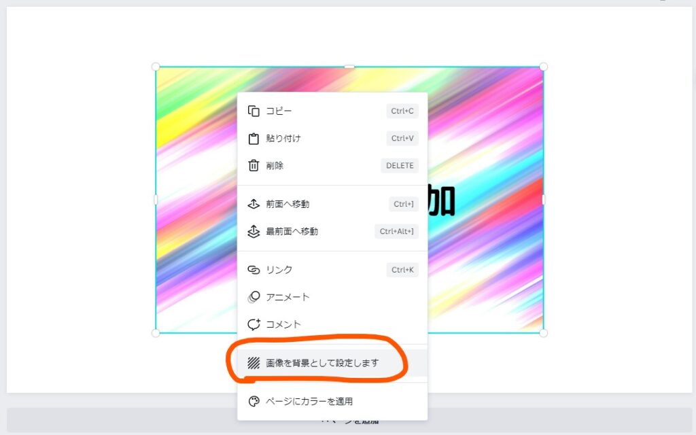Click the chain link icon beside リンク
Image resolution: width=696 pixels, height=435 pixels.
click(254, 270)
